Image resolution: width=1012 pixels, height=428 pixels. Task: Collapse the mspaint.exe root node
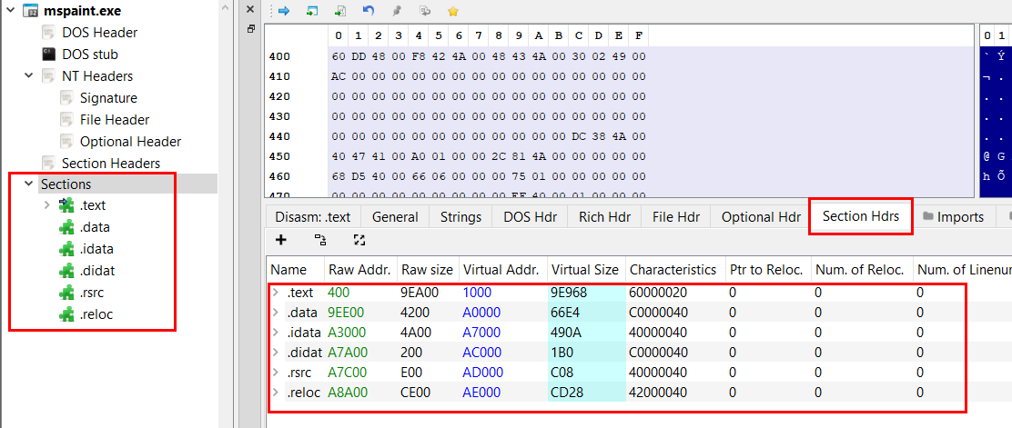pyautogui.click(x=10, y=11)
